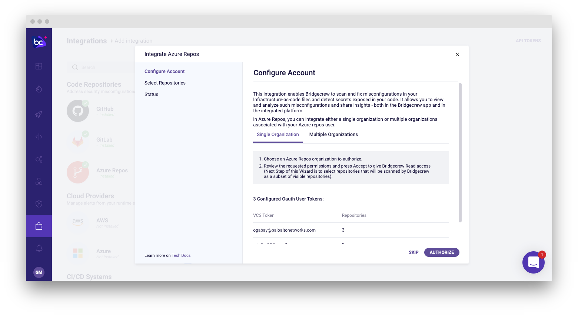Click the Repositories column header
Image resolution: width=578 pixels, height=318 pixels.
pos(354,215)
